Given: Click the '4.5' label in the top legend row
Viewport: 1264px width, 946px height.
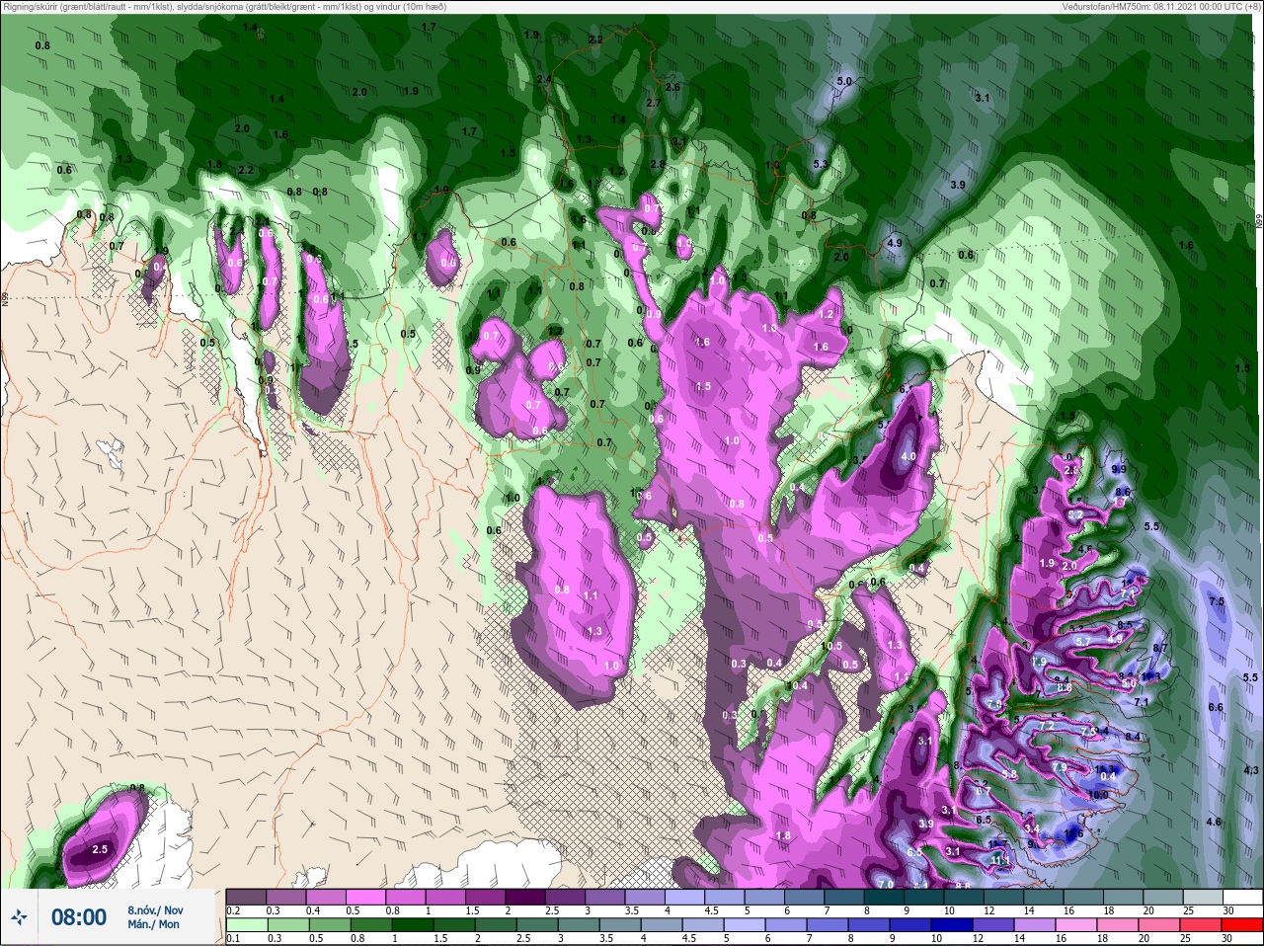Looking at the screenshot, I should tap(711, 910).
